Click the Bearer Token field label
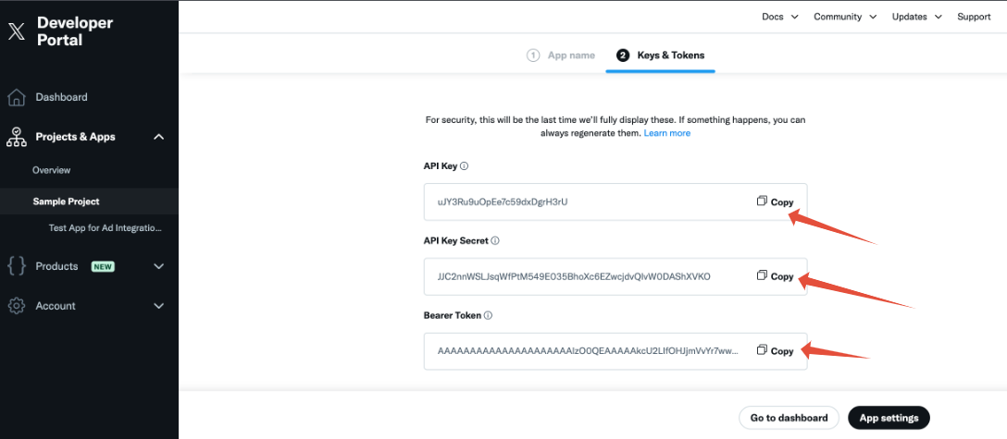1007x439 pixels. tap(453, 316)
